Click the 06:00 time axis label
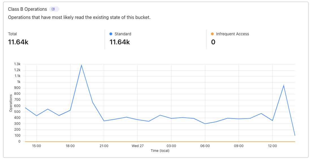Screen dimensions: 313x164 click(205, 146)
